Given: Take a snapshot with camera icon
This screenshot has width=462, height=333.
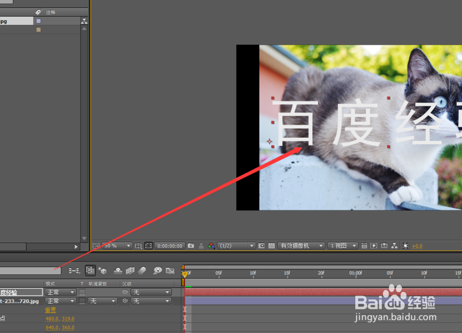Looking at the screenshot, I should tap(191, 245).
